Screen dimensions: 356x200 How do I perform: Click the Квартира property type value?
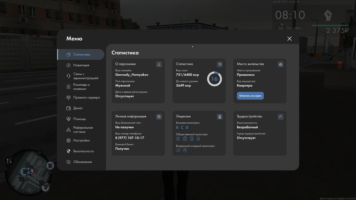tap(245, 86)
